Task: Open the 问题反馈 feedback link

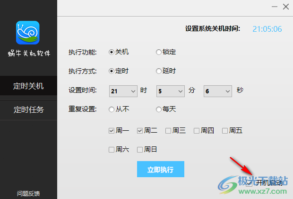Action: pos(28,193)
